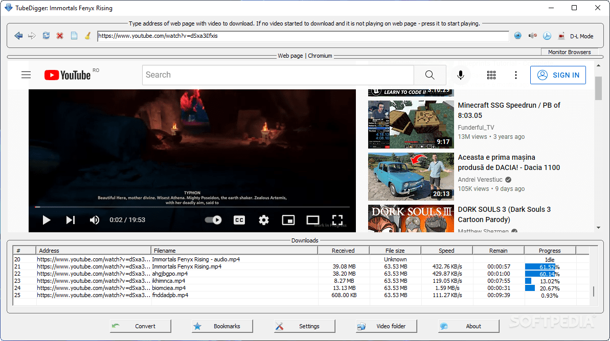
Task: Reload the web page
Action: coord(46,36)
